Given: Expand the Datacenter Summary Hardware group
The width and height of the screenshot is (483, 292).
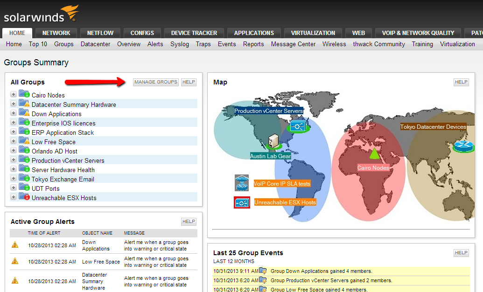Looking at the screenshot, I should click(x=13, y=104).
